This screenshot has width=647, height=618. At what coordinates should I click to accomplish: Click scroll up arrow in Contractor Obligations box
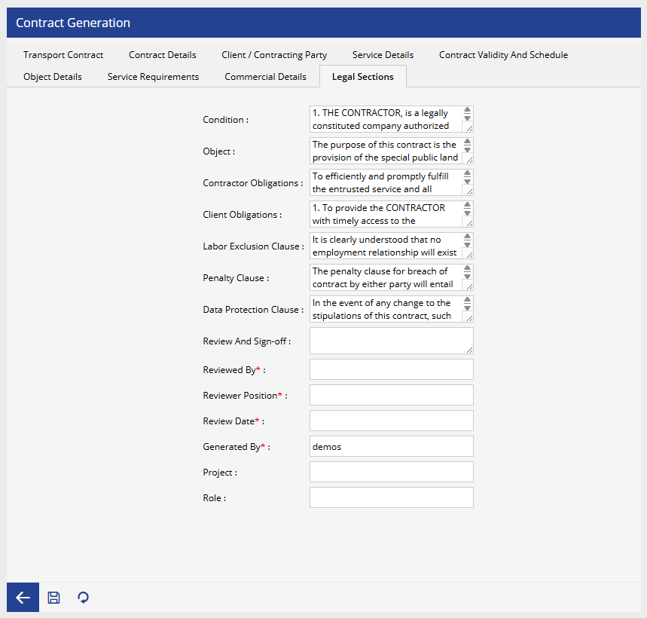pos(467,173)
